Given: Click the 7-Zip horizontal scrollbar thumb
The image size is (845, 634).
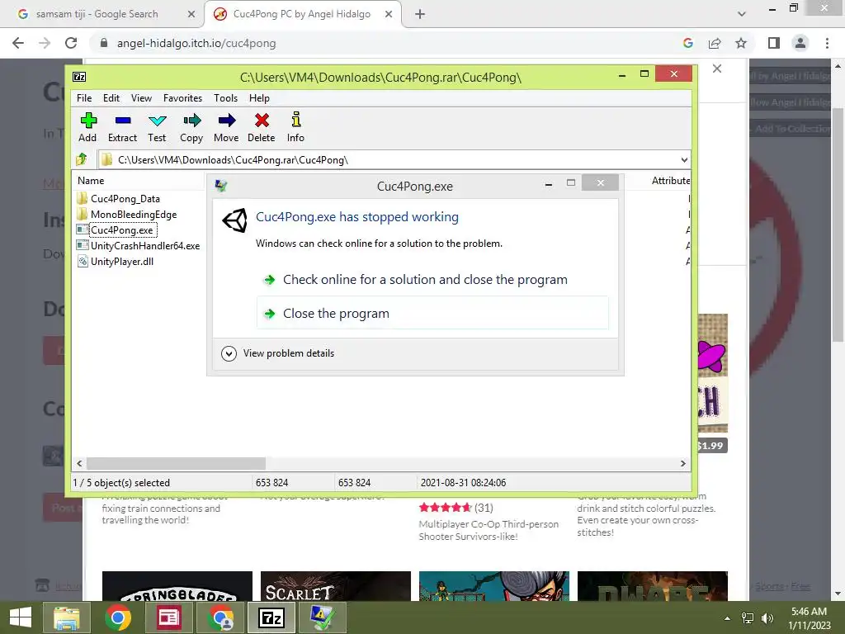Looking at the screenshot, I should (177, 464).
